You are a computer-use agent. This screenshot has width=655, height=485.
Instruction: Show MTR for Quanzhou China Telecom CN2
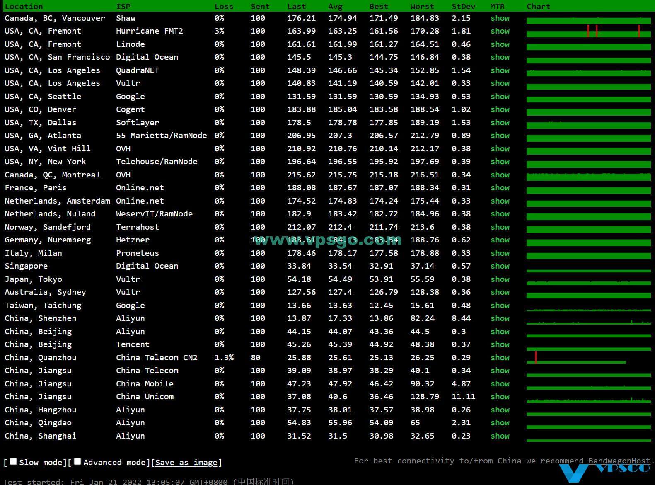(x=500, y=358)
